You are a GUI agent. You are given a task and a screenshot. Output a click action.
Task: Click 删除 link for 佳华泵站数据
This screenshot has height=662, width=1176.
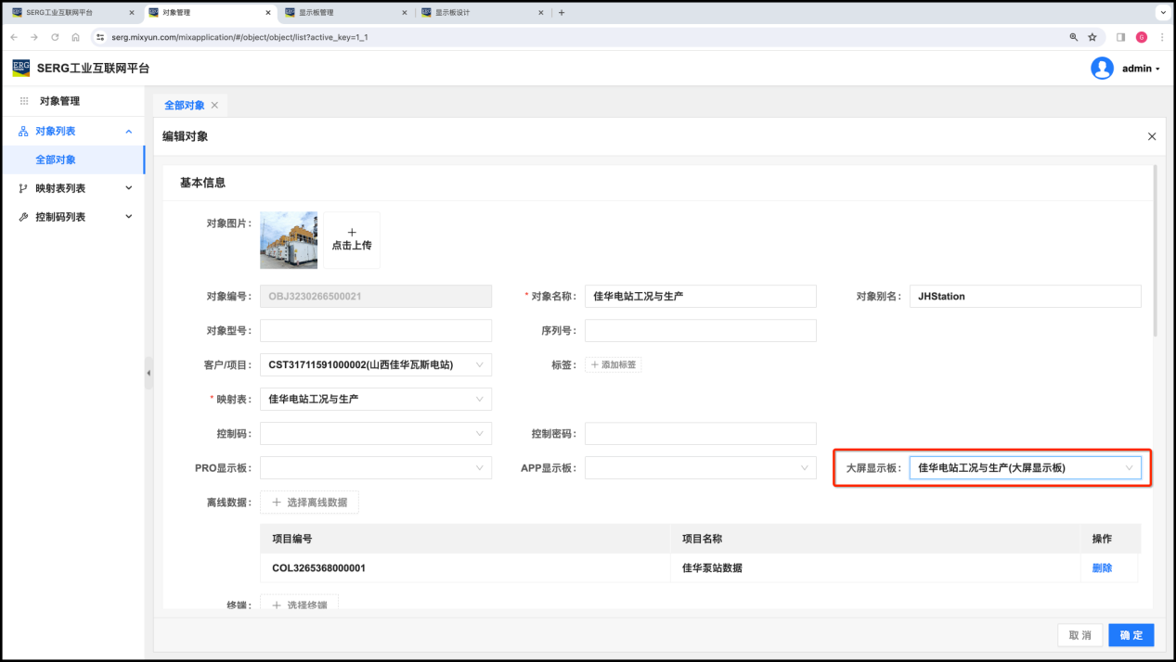coord(1102,568)
